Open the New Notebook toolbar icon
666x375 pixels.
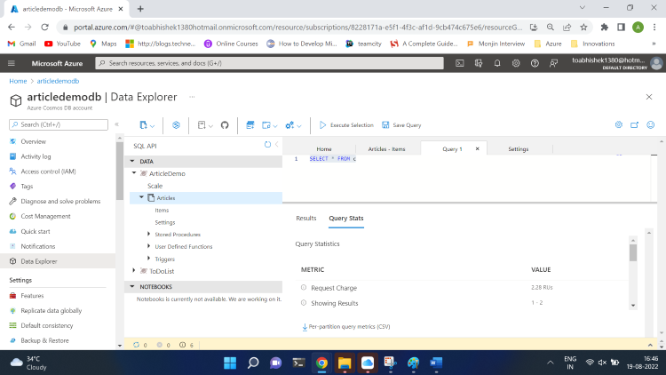(205, 125)
